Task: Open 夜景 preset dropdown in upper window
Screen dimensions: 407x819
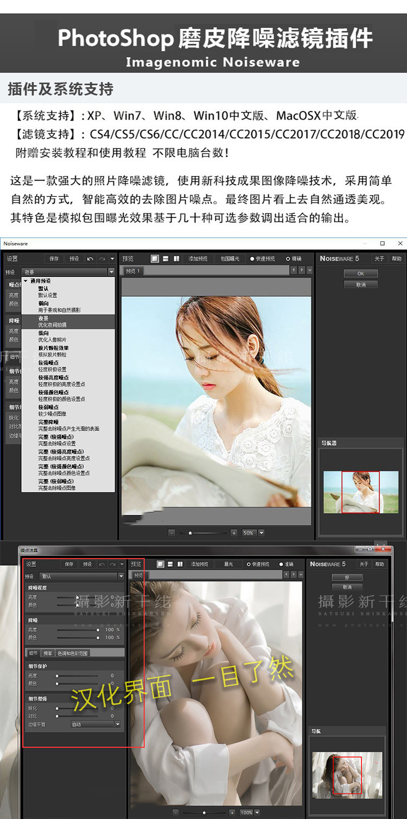Action: 68,272
